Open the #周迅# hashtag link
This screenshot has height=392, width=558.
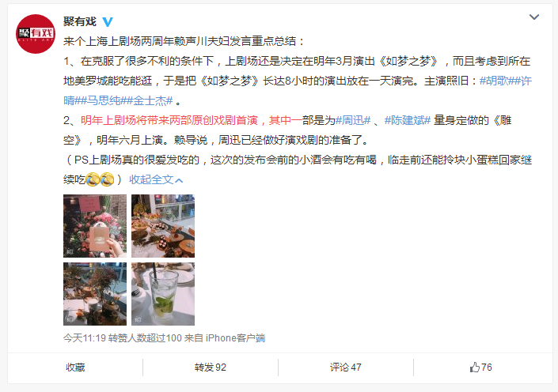point(353,120)
